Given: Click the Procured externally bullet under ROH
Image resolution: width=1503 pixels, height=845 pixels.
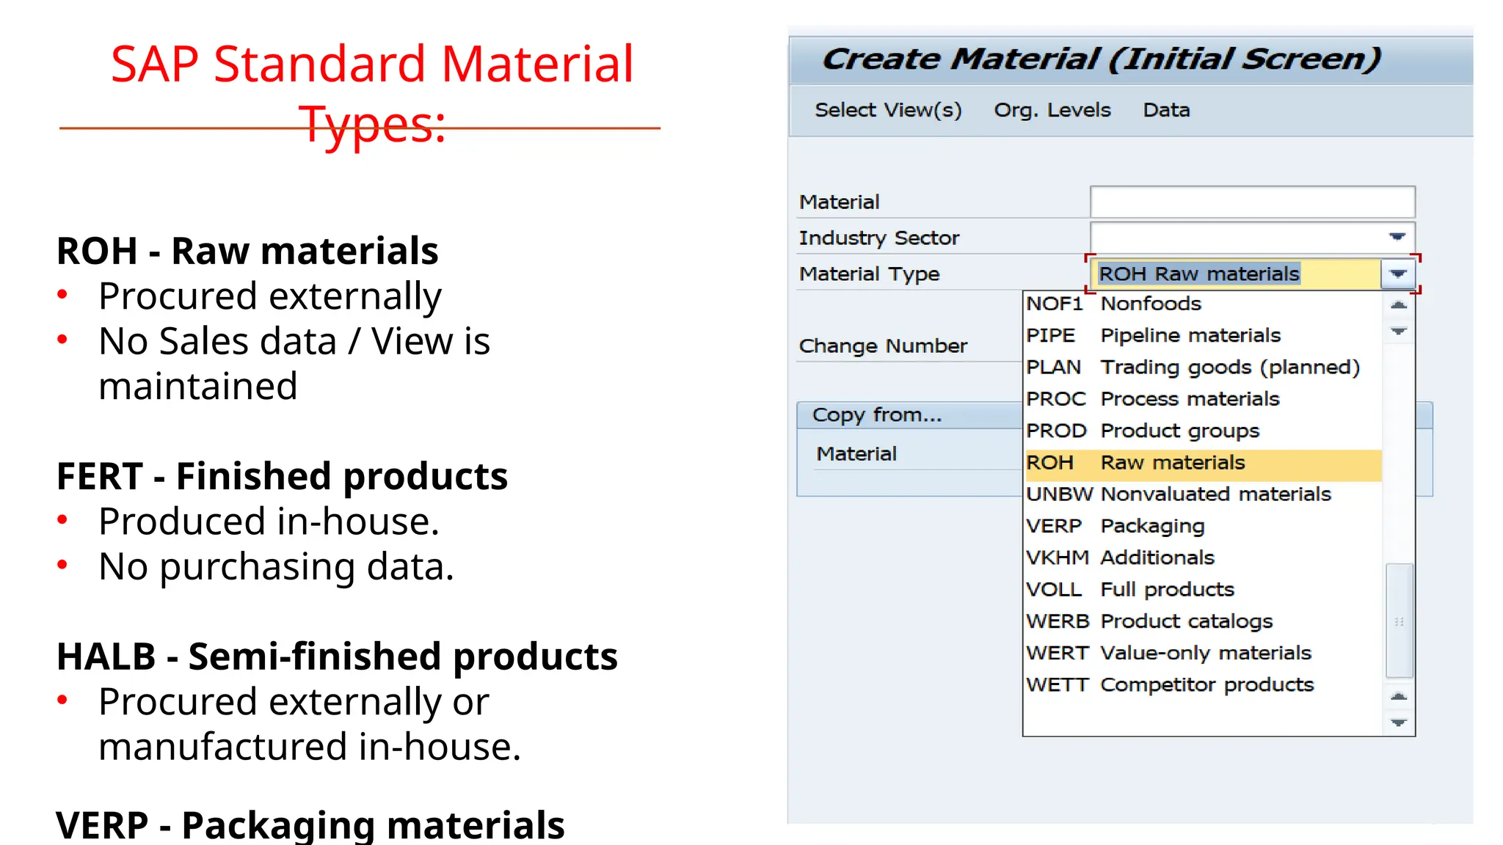Looking at the screenshot, I should (270, 296).
